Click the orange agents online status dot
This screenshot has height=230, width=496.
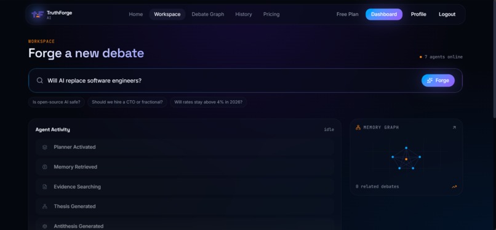[x=421, y=57]
